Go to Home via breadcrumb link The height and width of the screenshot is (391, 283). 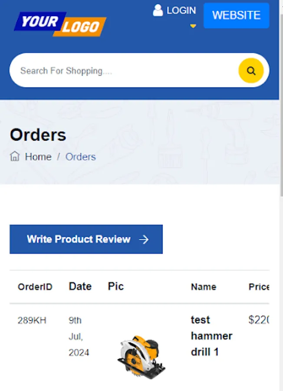[38, 157]
